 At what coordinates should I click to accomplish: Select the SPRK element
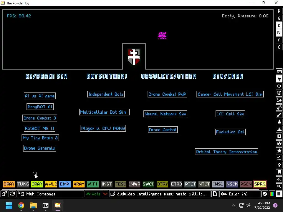[260, 184]
